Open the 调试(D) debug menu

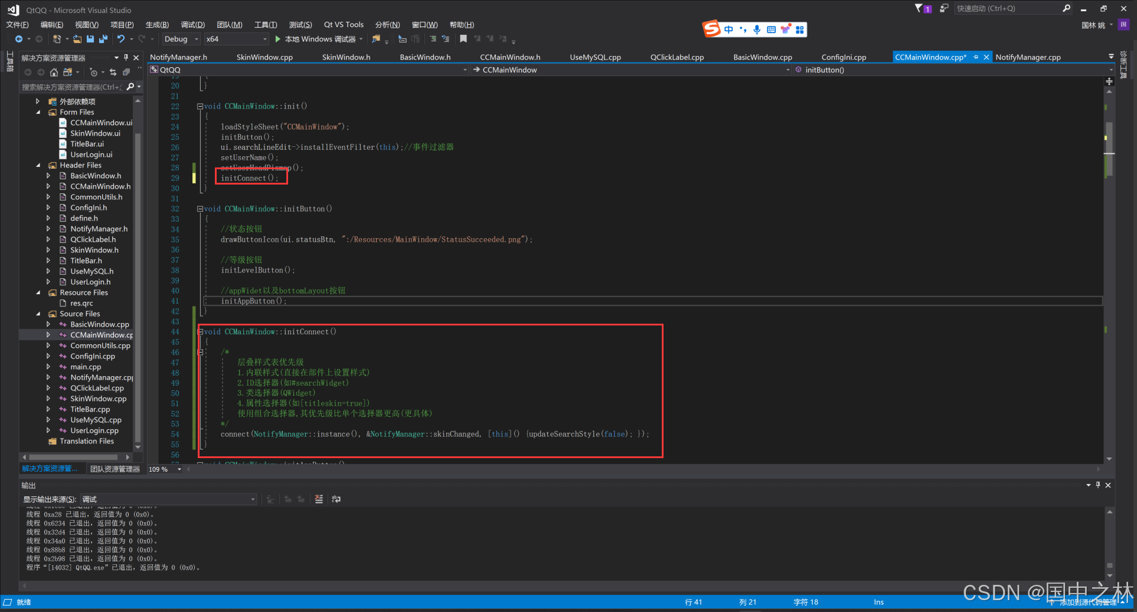pos(192,25)
